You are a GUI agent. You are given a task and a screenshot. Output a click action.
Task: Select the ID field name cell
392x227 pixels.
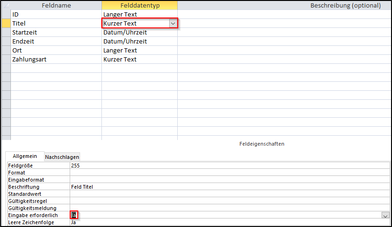pos(56,15)
